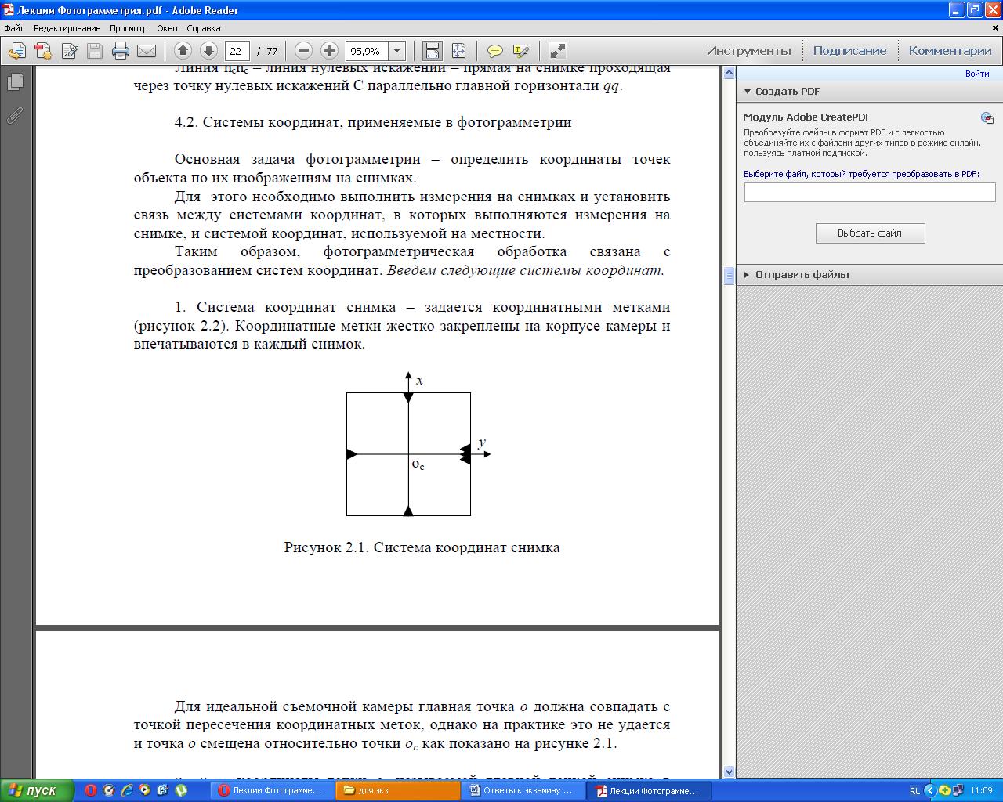Image resolution: width=1003 pixels, height=802 pixels.
Task: Click the zoom in plus button
Action: tap(330, 51)
